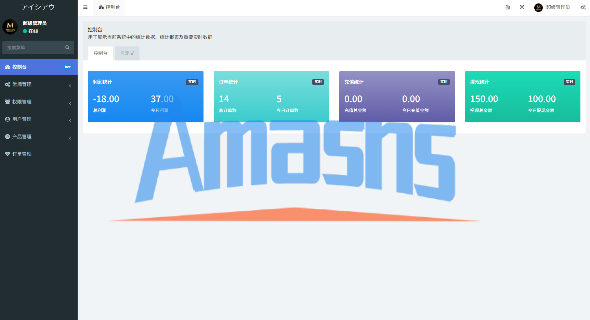Image resolution: width=590 pixels, height=320 pixels.
Task: Click the header avatar beside 超级管理员
Action: (538, 8)
